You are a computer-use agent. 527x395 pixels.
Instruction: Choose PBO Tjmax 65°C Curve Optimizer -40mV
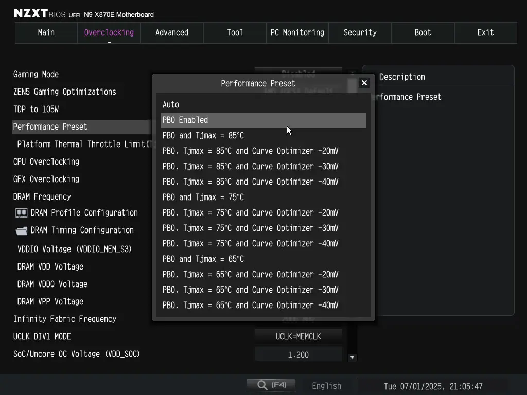click(263, 306)
